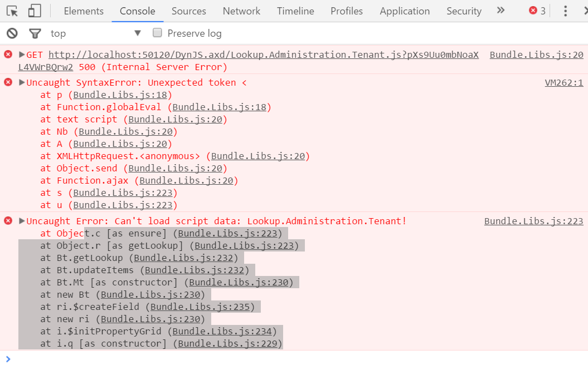Click the red error count badge
This screenshot has width=588, height=365.
[537, 11]
